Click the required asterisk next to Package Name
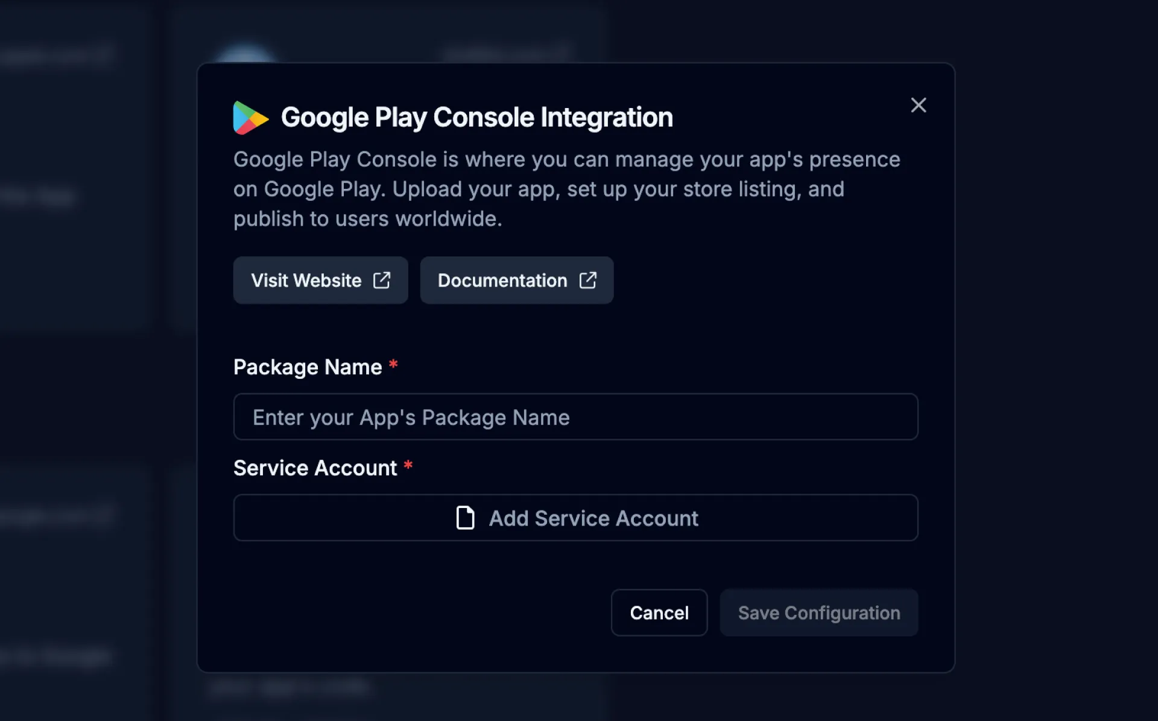The height and width of the screenshot is (721, 1158). point(393,364)
